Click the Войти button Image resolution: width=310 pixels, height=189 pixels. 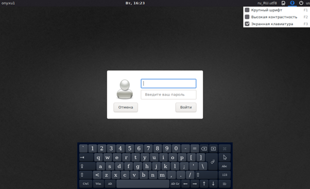(x=186, y=107)
